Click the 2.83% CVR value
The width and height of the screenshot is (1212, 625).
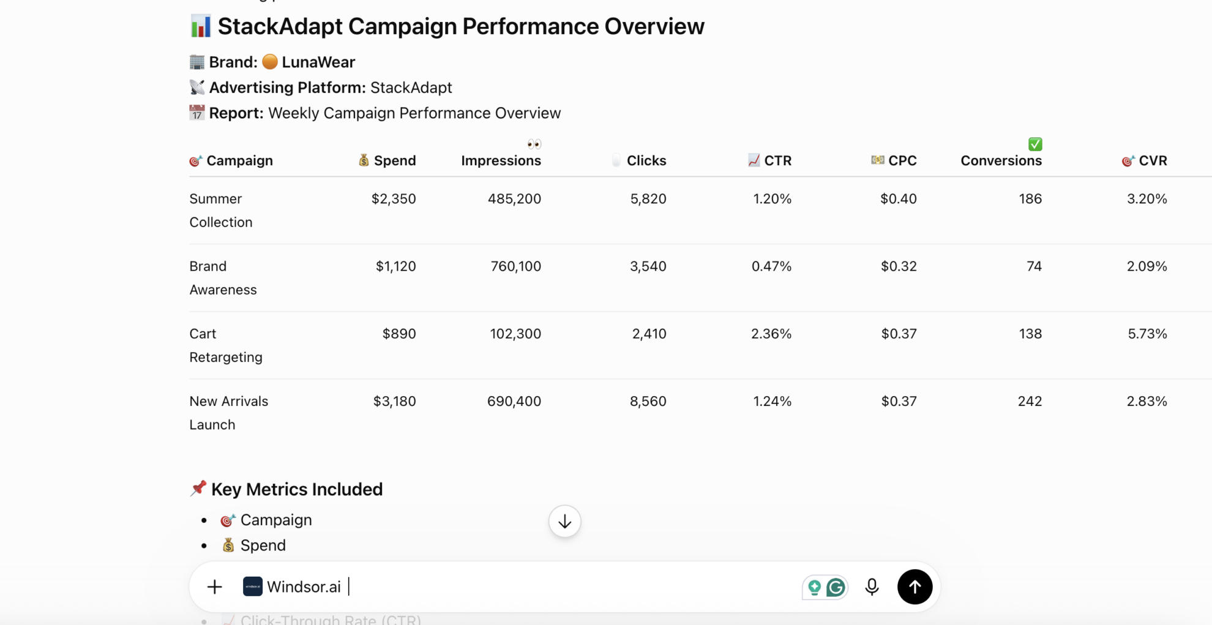[x=1147, y=401]
